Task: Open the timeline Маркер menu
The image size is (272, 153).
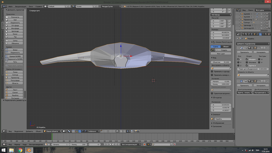Action: pos(17,144)
